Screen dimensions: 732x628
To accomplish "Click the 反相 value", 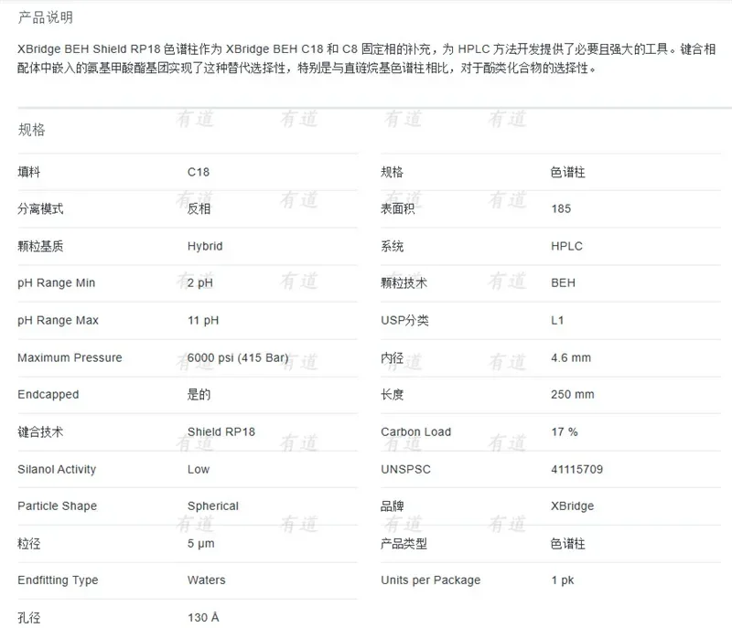I will point(199,208).
